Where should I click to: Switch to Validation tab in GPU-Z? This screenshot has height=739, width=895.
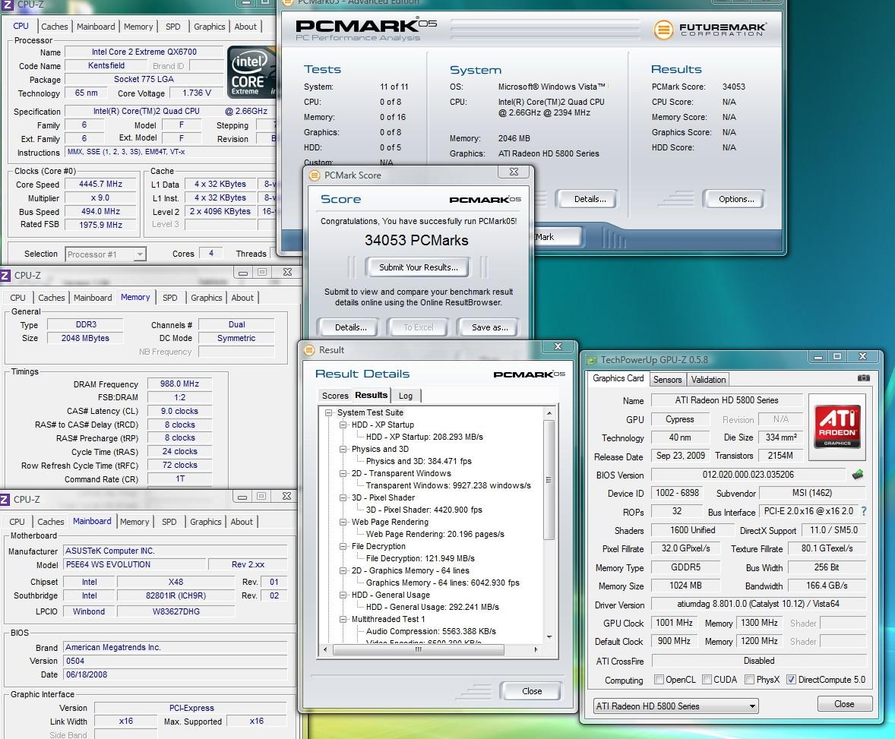point(708,380)
